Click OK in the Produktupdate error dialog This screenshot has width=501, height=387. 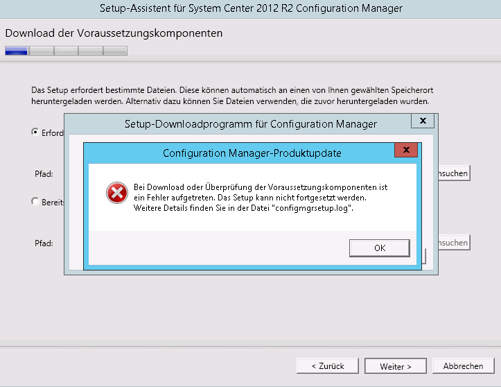click(x=380, y=248)
